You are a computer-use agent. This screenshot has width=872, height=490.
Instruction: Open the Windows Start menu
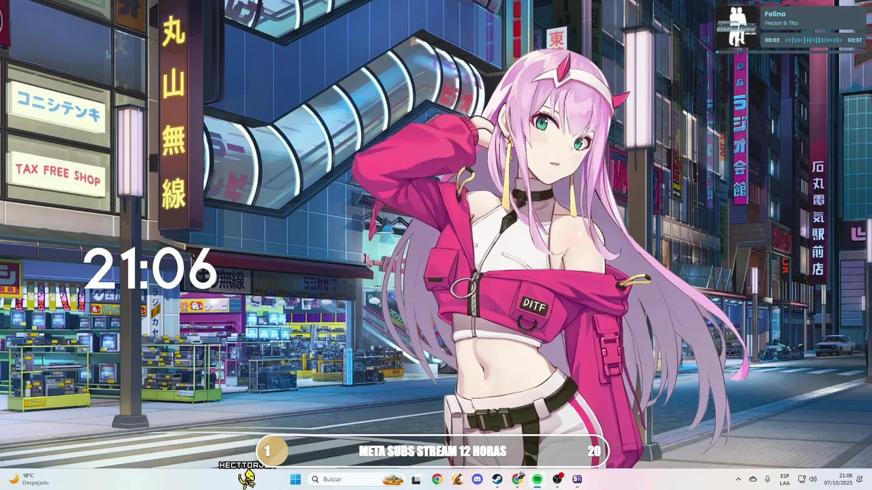coord(295,479)
